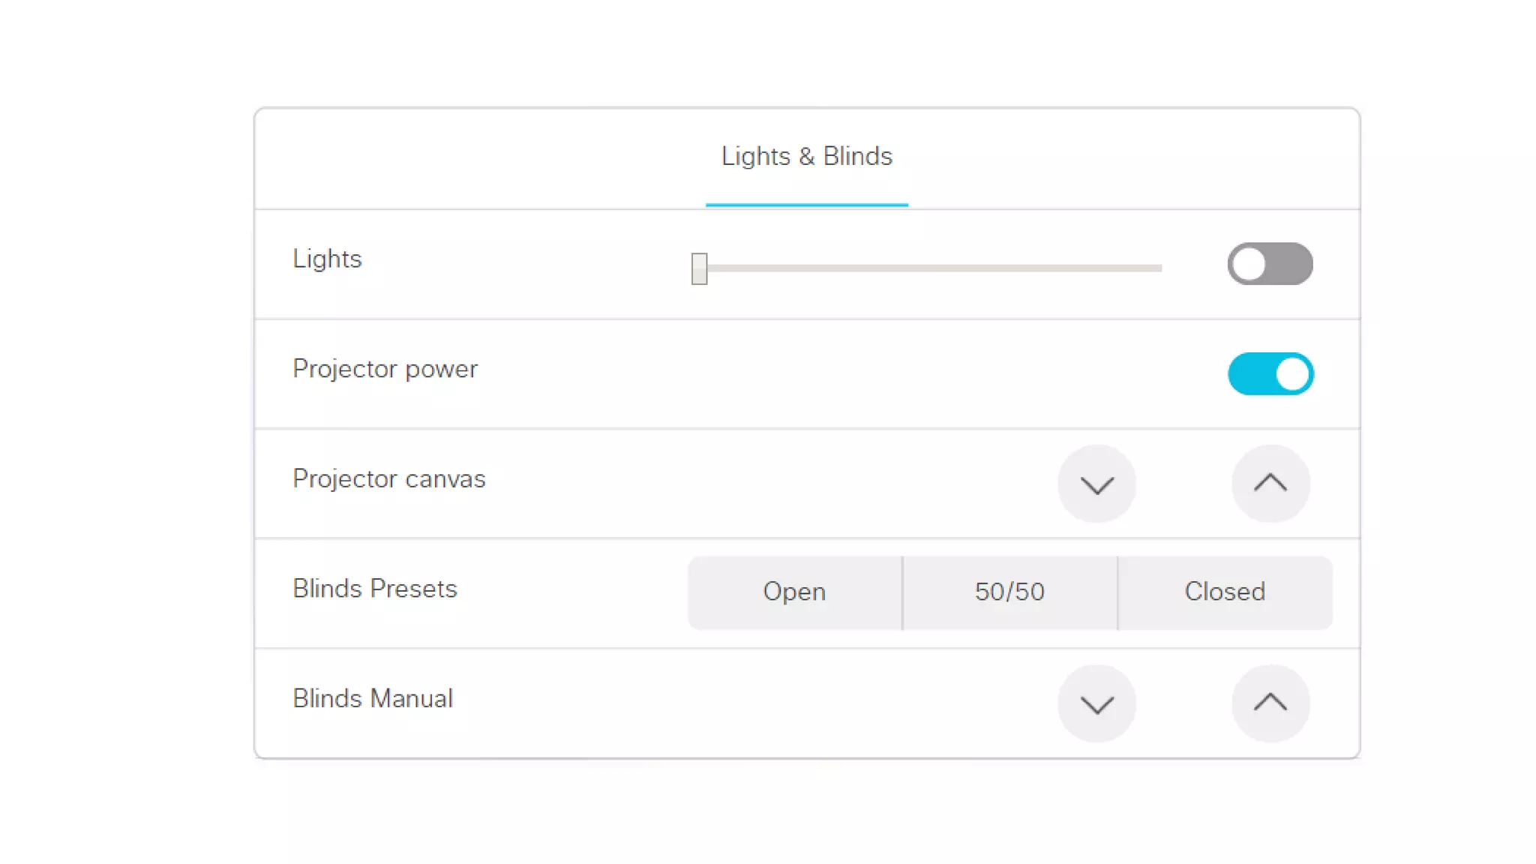
Task: Click the far right end of Lights slider
Action: click(1159, 268)
